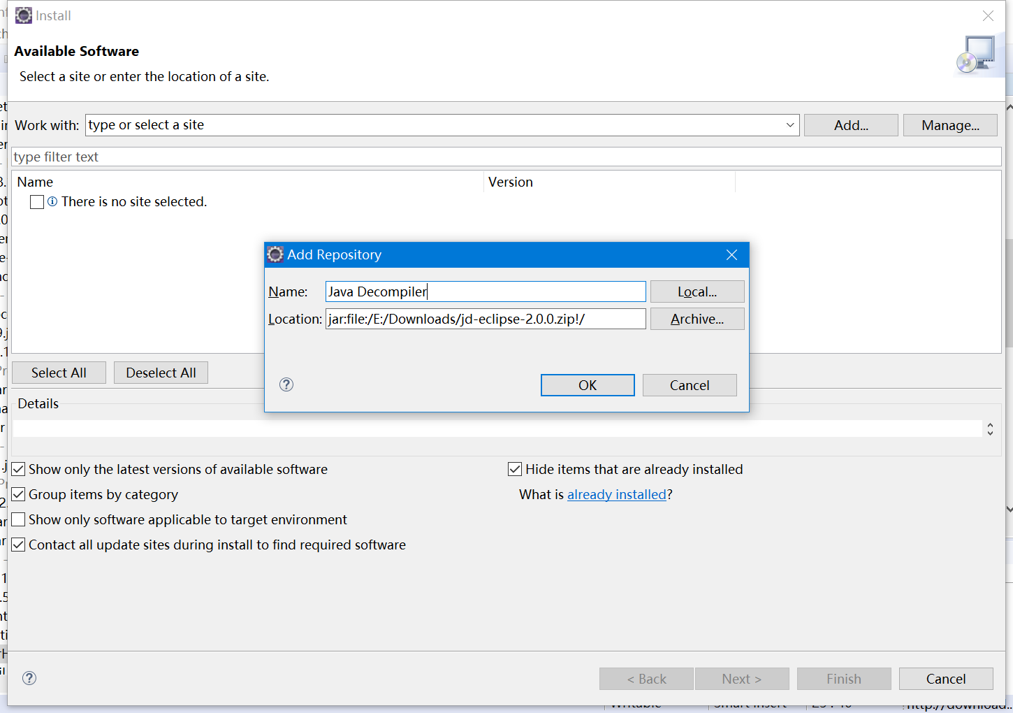The width and height of the screenshot is (1013, 713).
Task: Click the help icon in Install dialog footer
Action: (x=29, y=678)
